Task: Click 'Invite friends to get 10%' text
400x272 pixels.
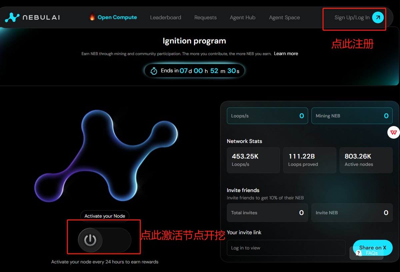Action: pyautogui.click(x=265, y=198)
